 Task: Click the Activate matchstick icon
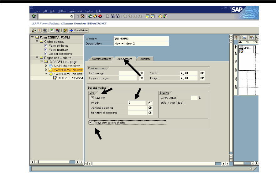(x=39, y=30)
